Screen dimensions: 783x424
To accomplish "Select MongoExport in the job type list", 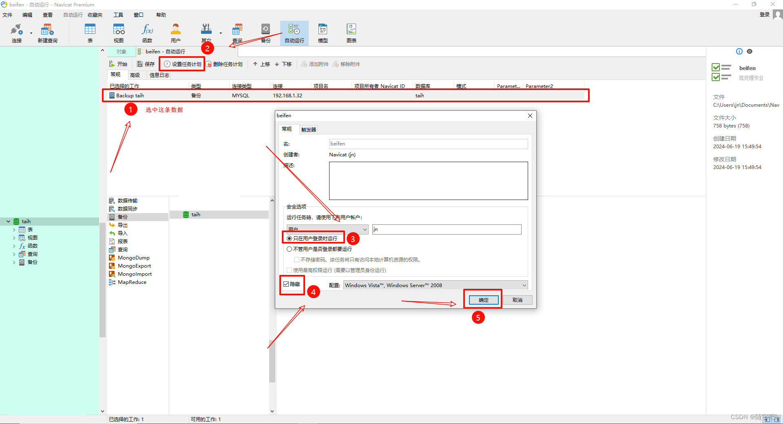I will [x=134, y=266].
